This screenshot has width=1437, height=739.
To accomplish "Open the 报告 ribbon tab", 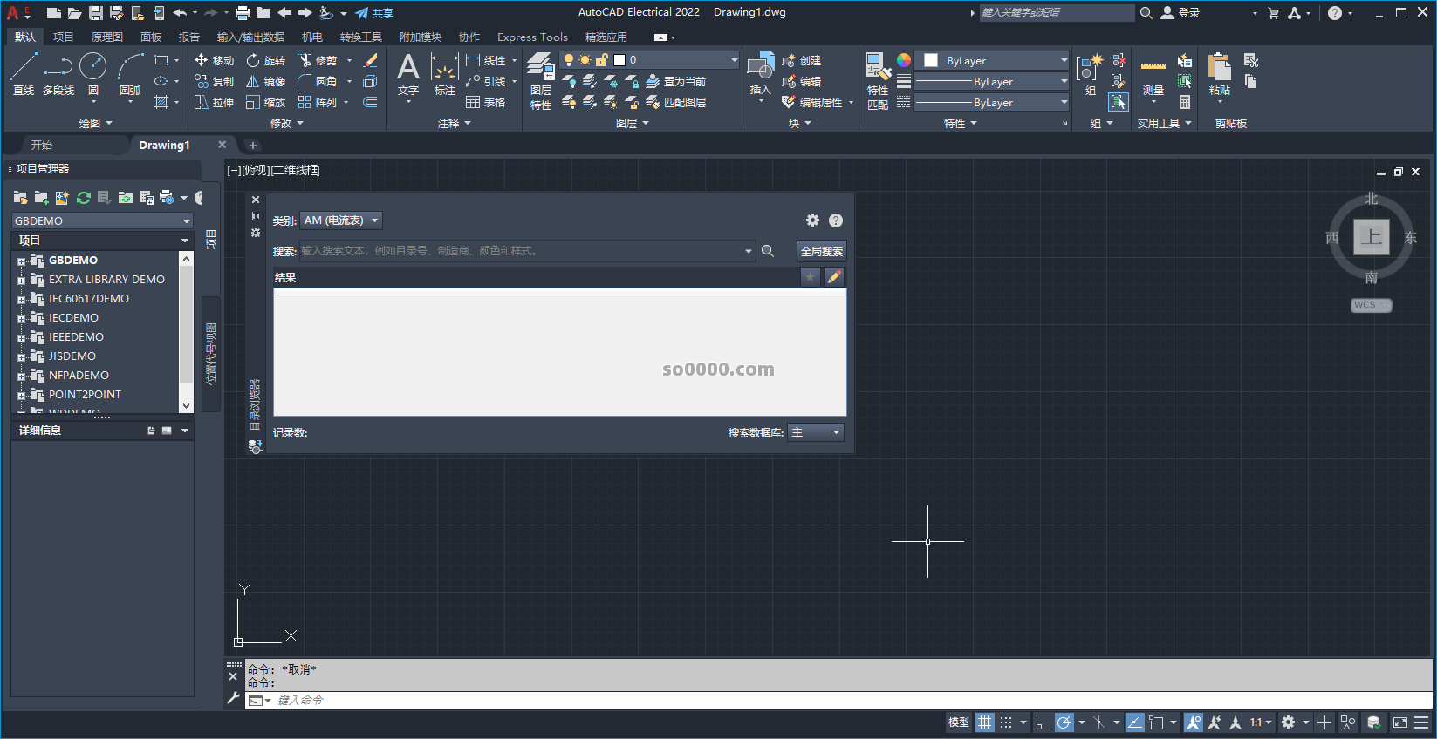I will 189,37.
